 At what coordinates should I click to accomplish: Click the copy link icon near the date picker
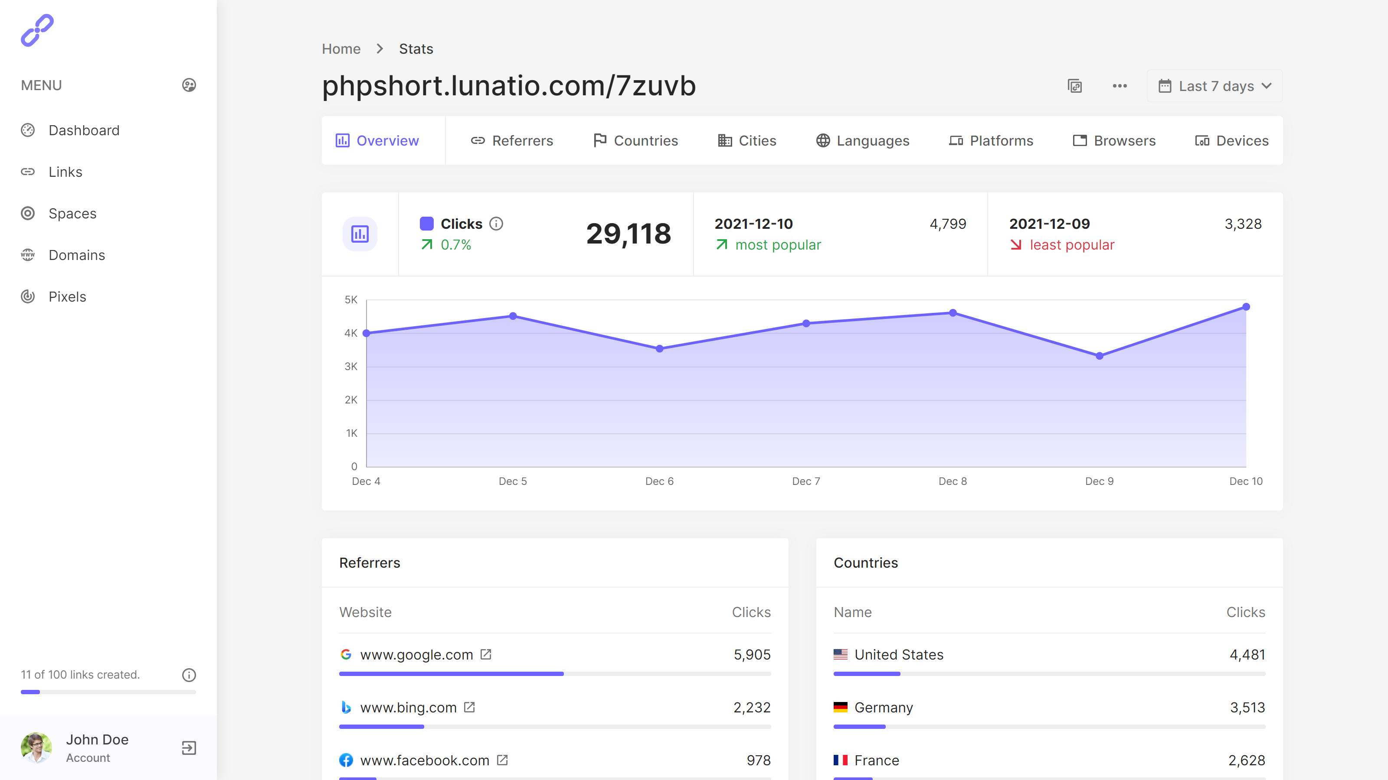click(1075, 86)
